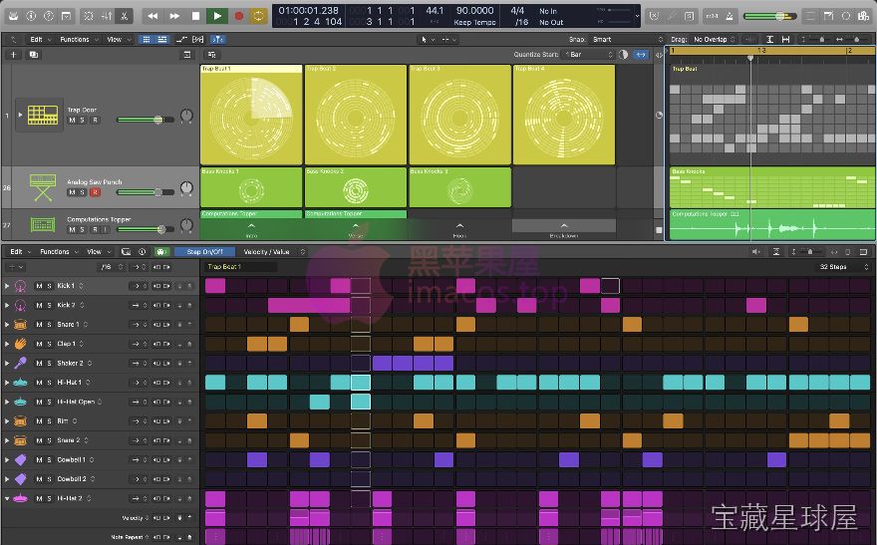
Task: Click the Trap Door drum machine icon
Action: (43, 115)
